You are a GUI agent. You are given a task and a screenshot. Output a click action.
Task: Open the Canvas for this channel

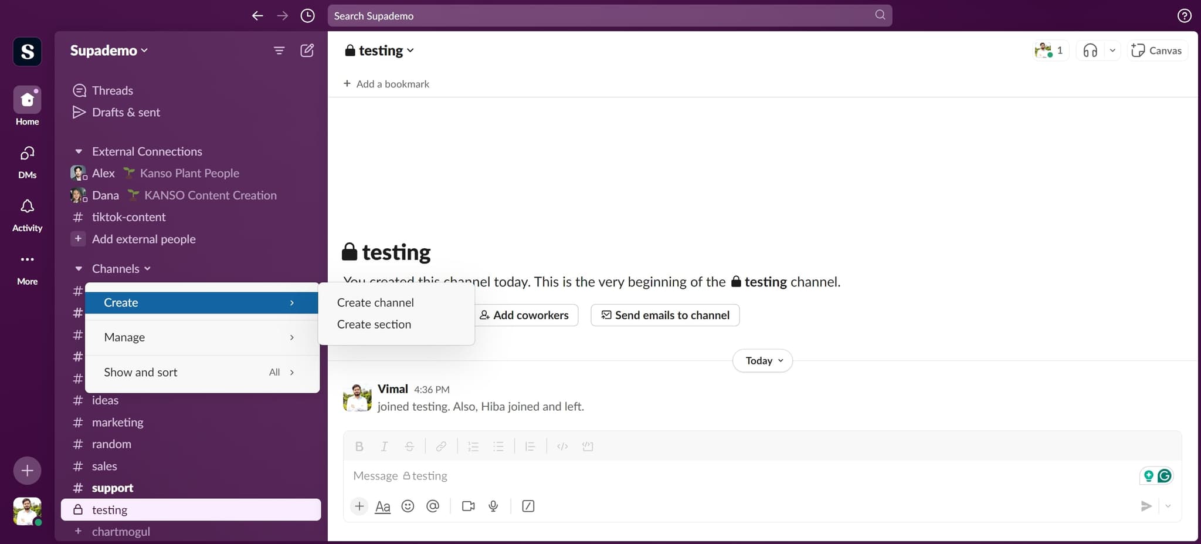1156,50
